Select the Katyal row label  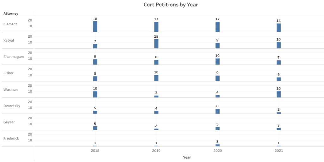(x=9, y=40)
